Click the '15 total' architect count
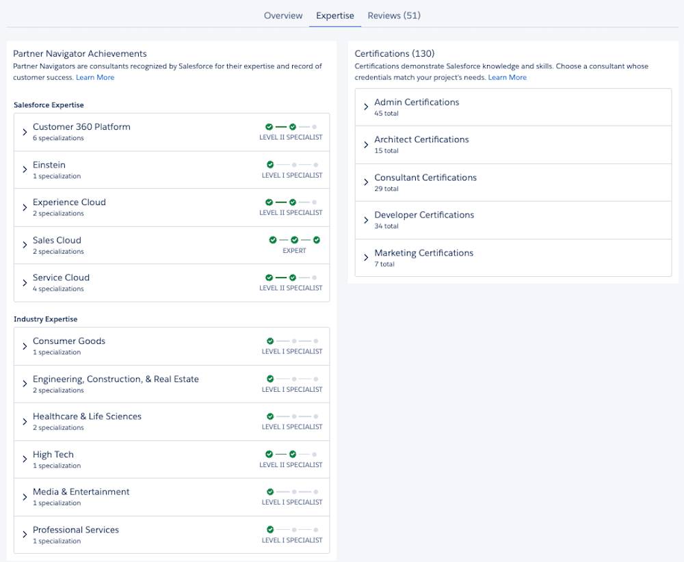684x562 pixels. coord(386,151)
